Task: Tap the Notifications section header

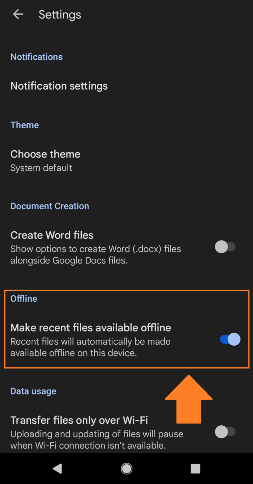Action: pos(37,57)
